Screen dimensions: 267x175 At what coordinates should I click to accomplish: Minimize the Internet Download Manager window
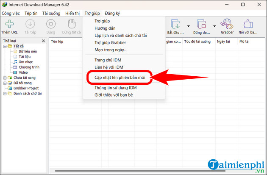(227, 5)
